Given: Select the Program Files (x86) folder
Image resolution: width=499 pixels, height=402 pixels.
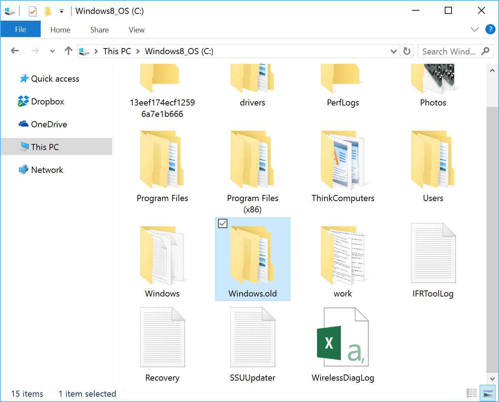Looking at the screenshot, I should coord(252,172).
